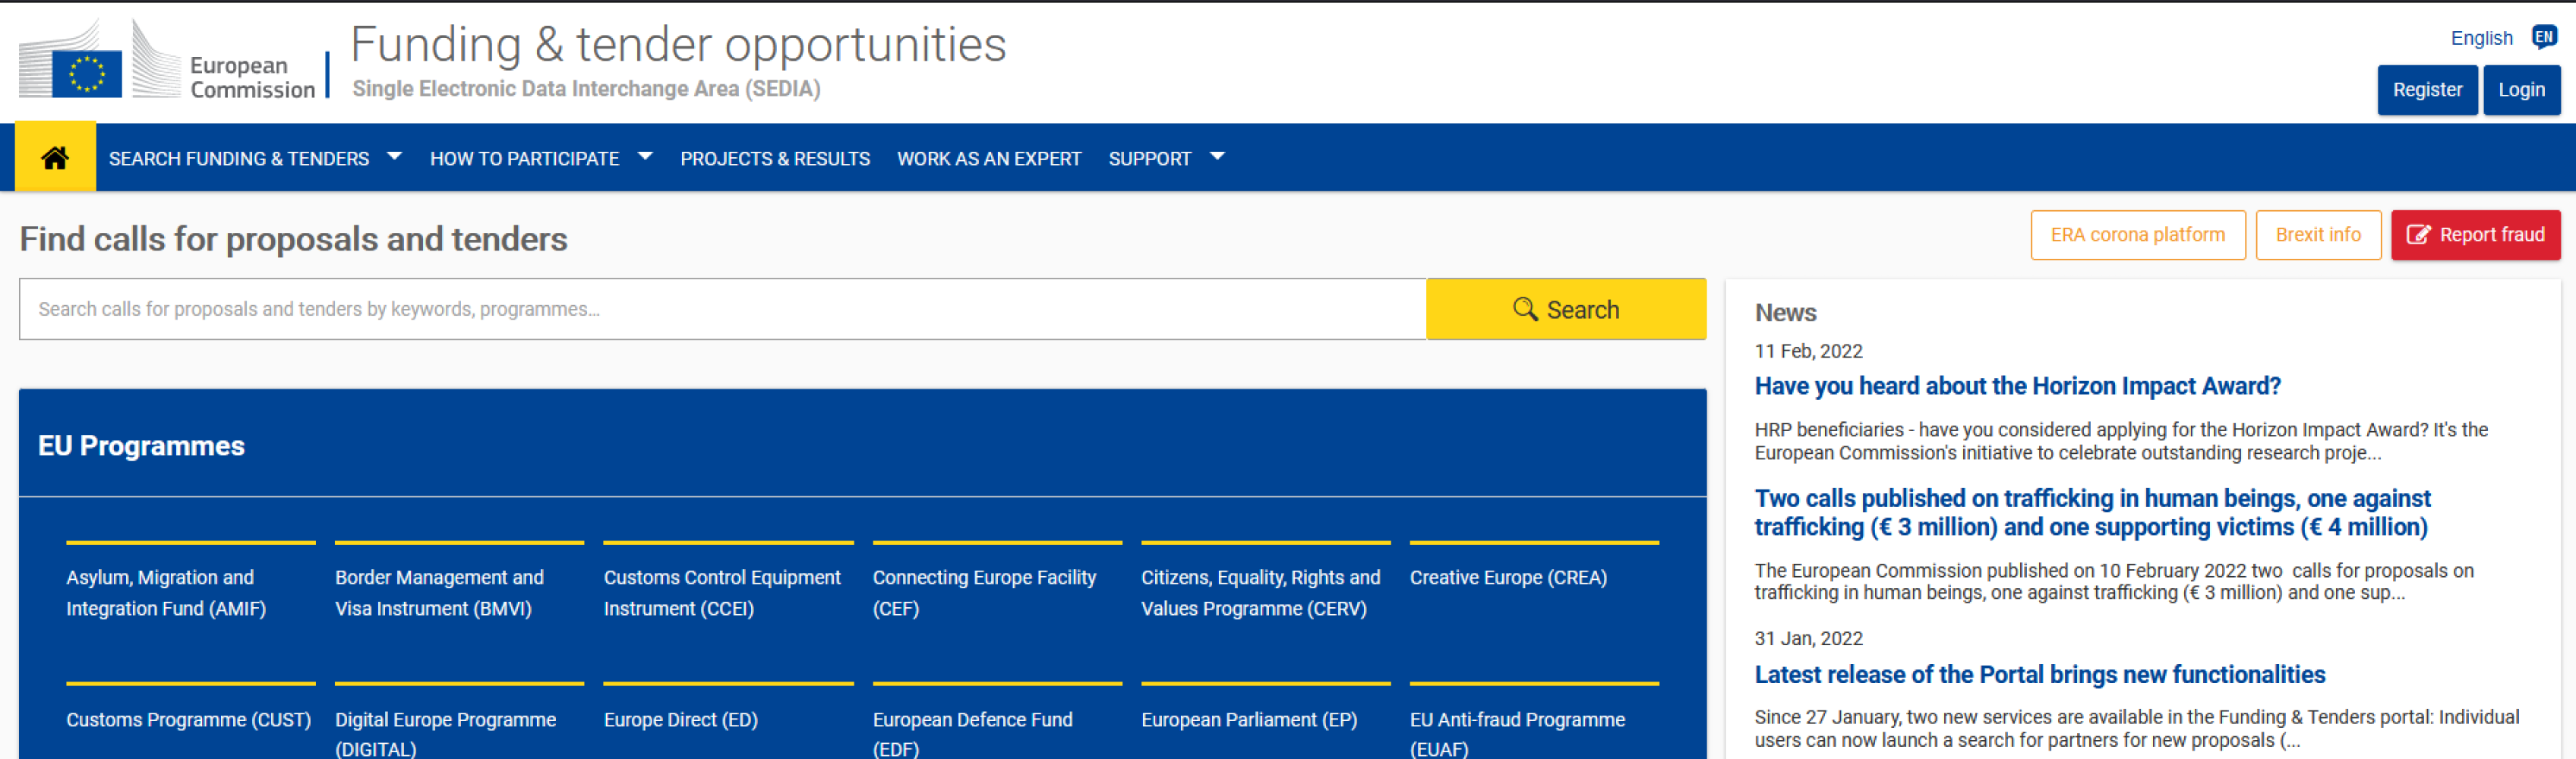Open the How to Participate dropdown menu
2576x759 pixels.
click(x=540, y=158)
